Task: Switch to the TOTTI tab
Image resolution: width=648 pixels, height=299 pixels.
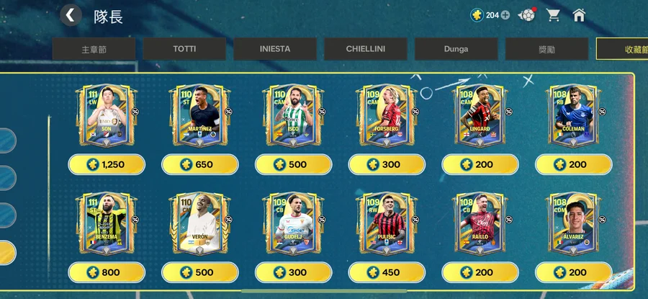Action: 184,49
